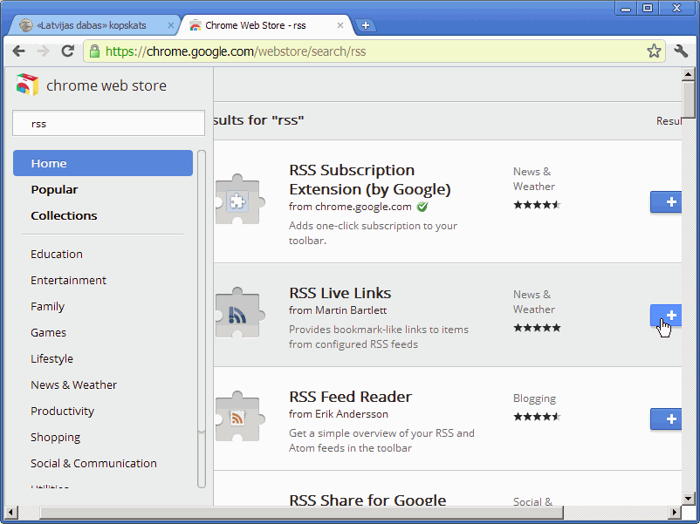Browse the Shopping category
Viewport: 700px width, 524px height.
[55, 438]
